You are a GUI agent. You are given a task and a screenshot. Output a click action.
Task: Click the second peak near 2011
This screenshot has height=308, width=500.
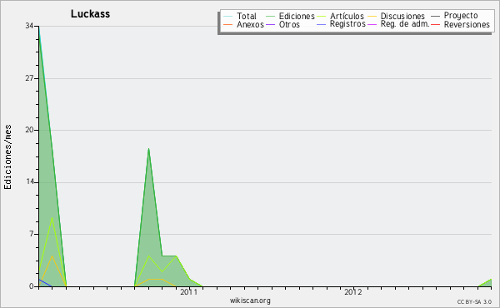148,149
